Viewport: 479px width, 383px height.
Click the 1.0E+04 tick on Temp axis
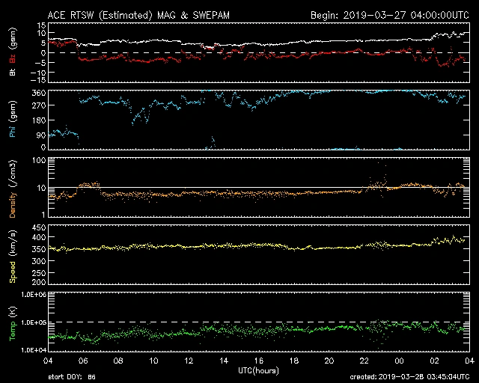34,350
